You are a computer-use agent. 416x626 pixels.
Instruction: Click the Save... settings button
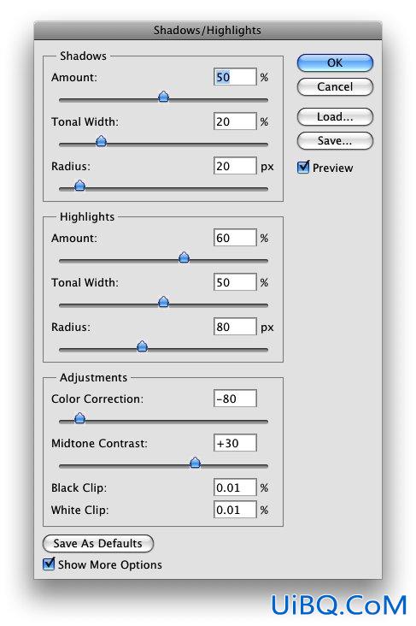click(335, 140)
